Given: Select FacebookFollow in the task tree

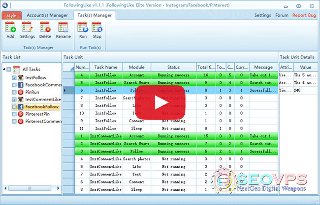Looking at the screenshot, I should (42, 107).
